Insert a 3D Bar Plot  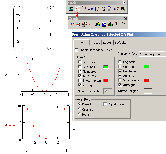pyautogui.click(x=110, y=24)
